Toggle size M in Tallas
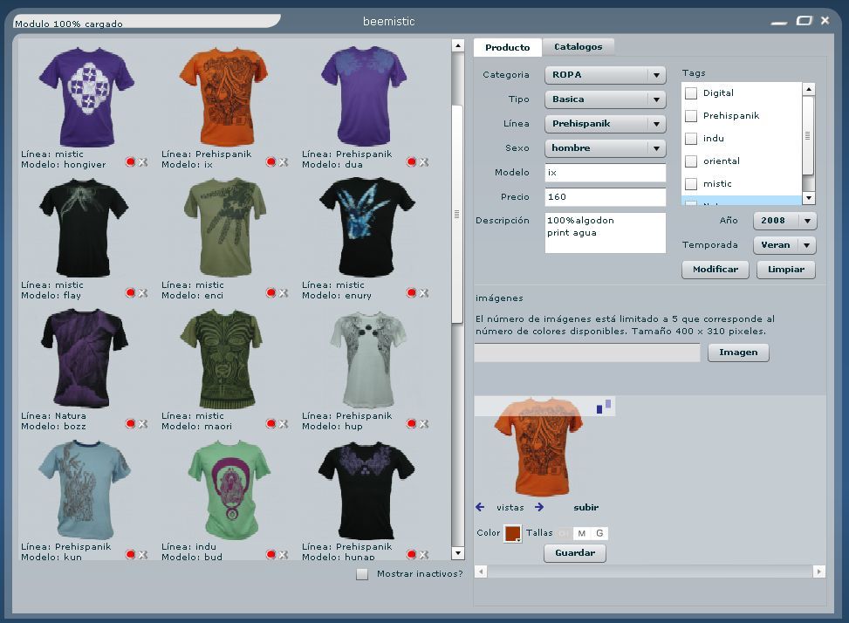This screenshot has width=849, height=623. click(x=581, y=533)
